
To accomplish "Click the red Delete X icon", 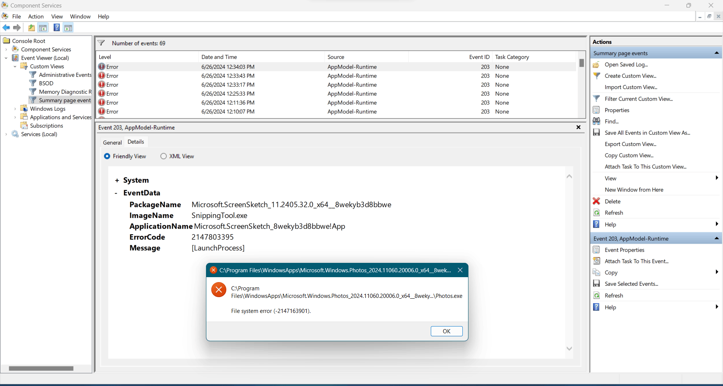I will 596,201.
